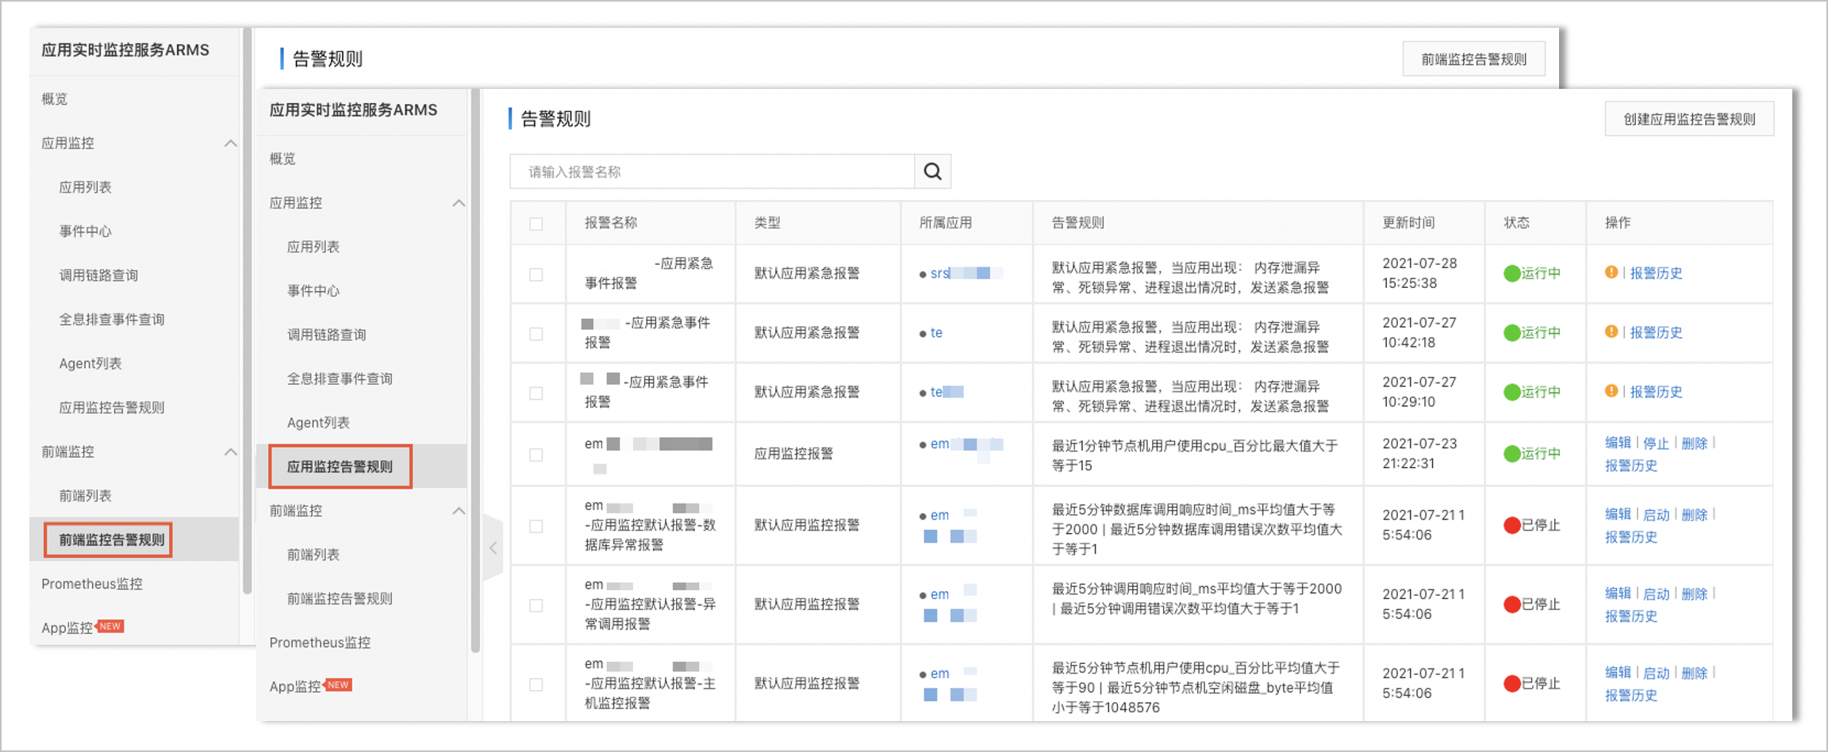The image size is (1828, 752).
Task: Tick the checkbox for the 数据库异常报警 row
Action: point(536,526)
